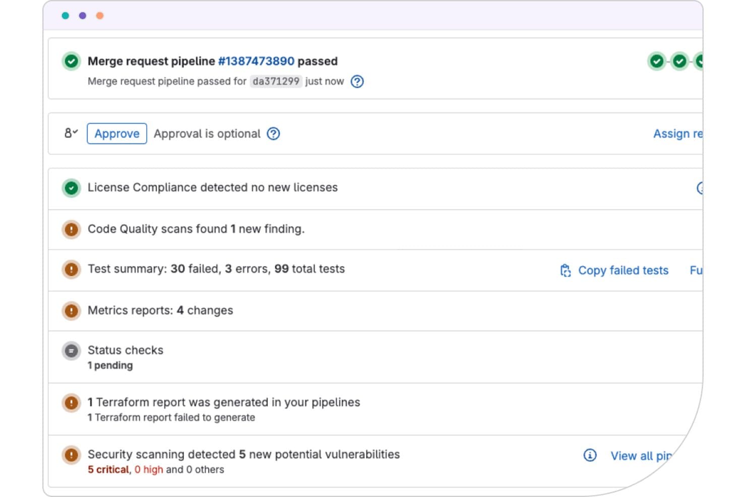The height and width of the screenshot is (497, 746).
Task: Click the '1 pending' status text
Action: point(110,365)
